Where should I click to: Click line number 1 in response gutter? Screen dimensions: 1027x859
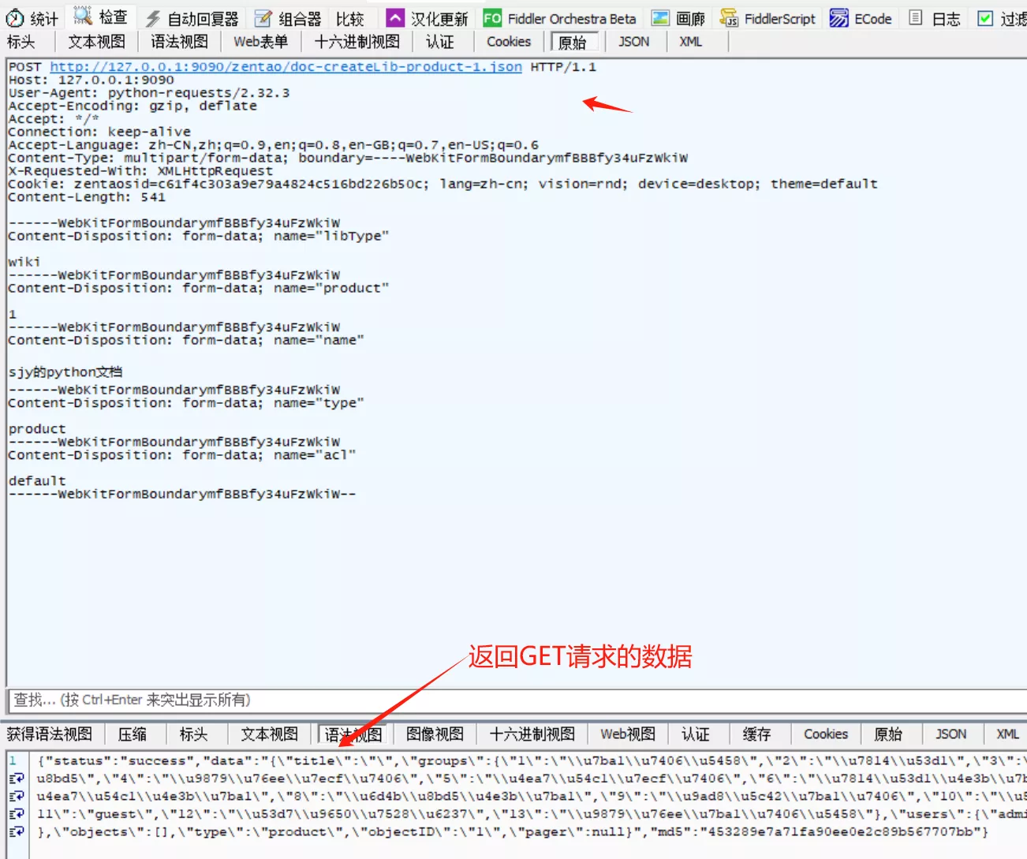tap(13, 761)
